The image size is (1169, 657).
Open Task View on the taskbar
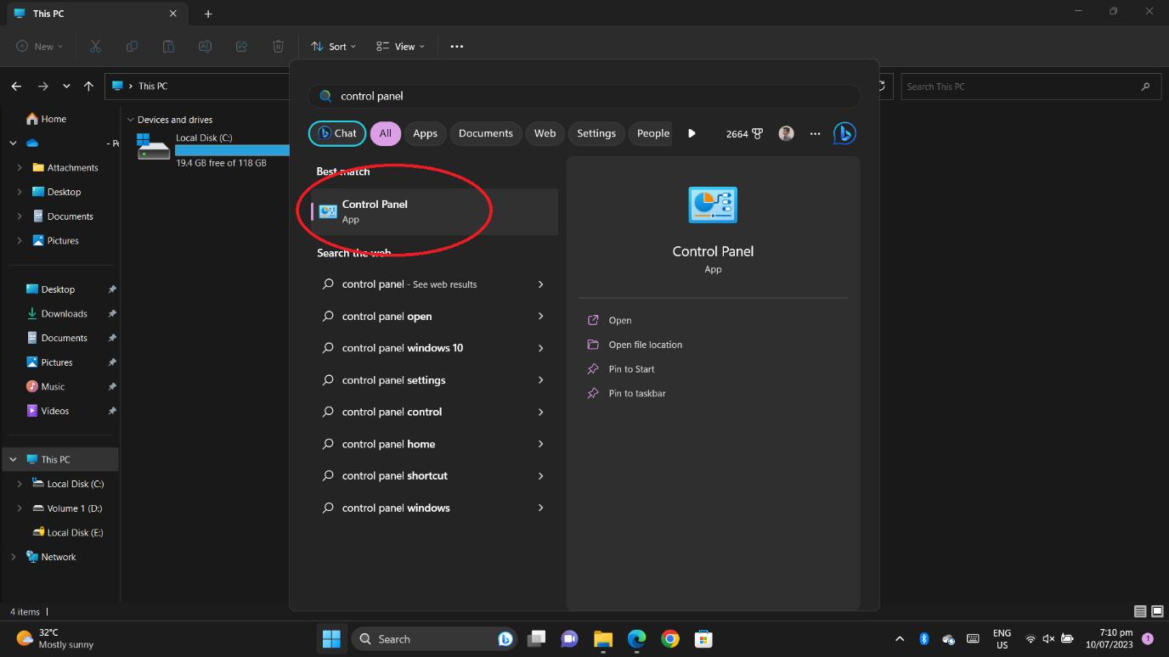pos(536,638)
